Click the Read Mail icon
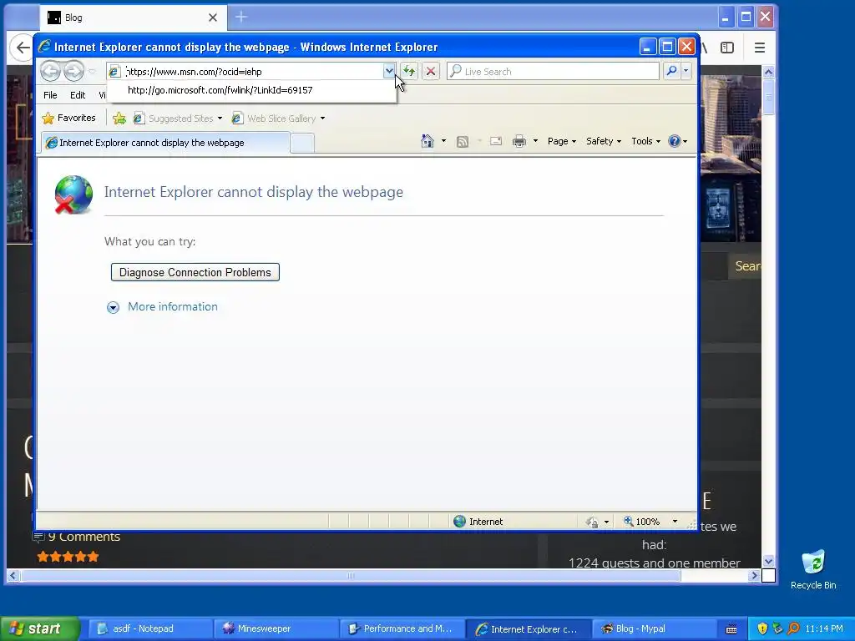 click(496, 142)
